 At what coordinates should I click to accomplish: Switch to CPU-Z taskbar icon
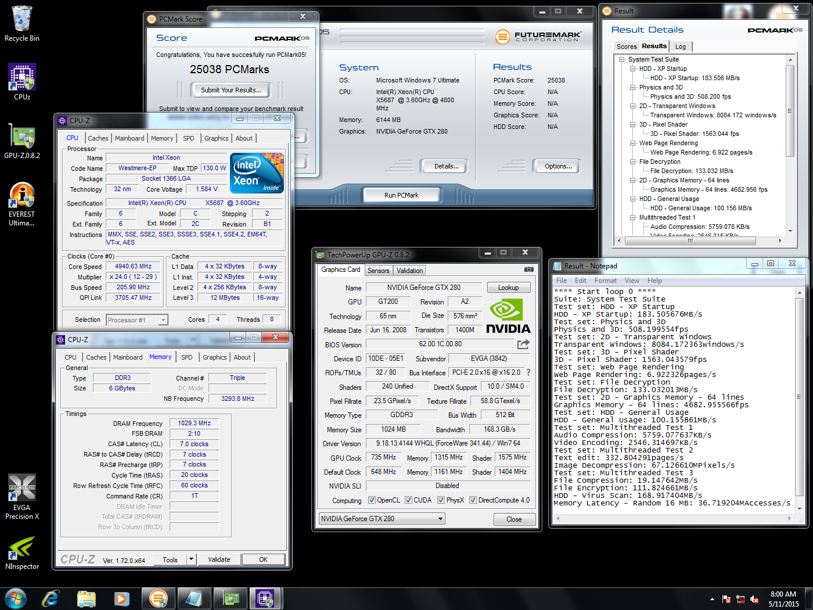(x=265, y=598)
